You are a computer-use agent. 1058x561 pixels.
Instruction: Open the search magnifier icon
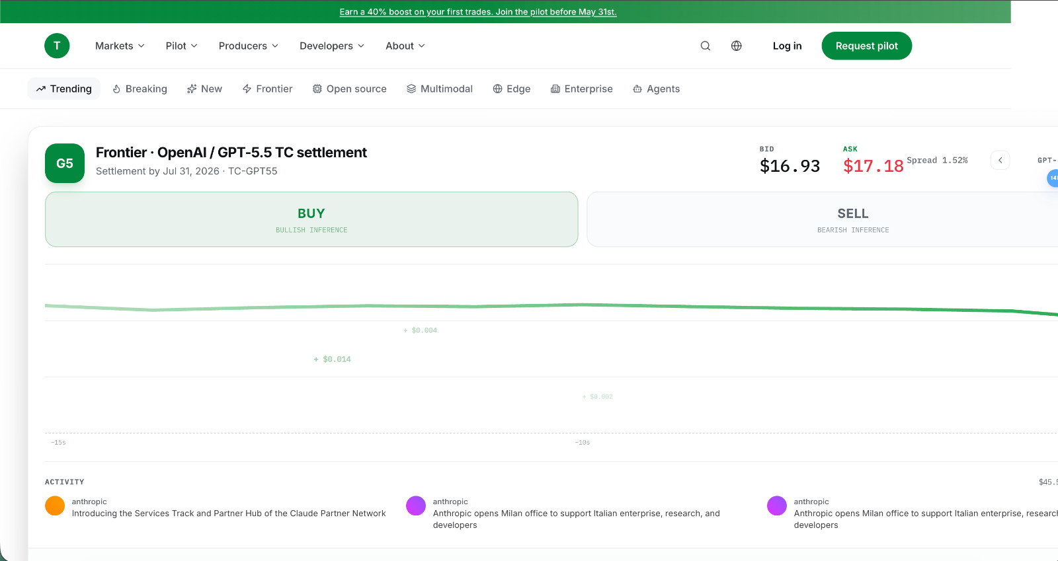(706, 46)
